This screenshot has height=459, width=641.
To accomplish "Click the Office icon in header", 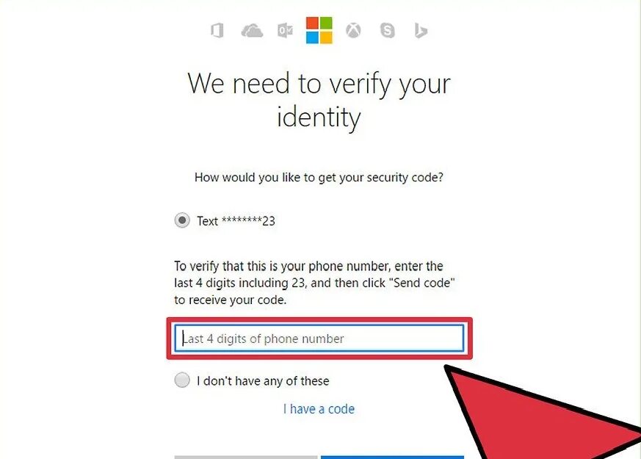I will click(217, 31).
